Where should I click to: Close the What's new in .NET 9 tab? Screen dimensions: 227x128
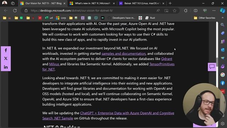(x=114, y=3)
